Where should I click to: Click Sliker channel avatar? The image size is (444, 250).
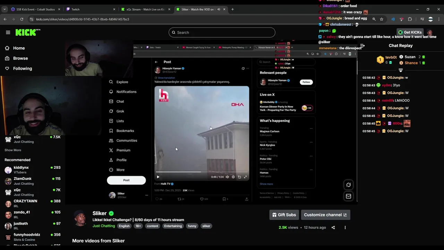[x=80, y=218]
